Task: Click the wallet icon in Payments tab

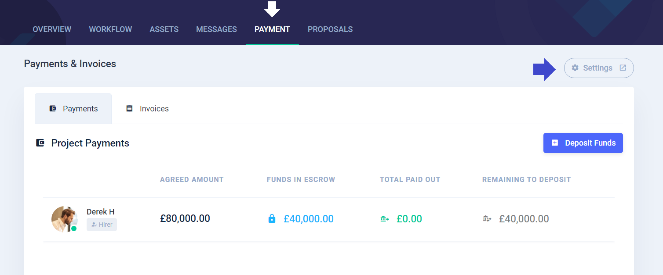Action: [x=53, y=108]
